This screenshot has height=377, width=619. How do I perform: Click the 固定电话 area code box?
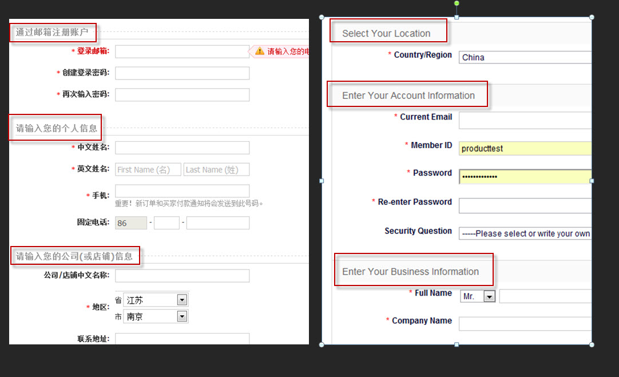(166, 223)
